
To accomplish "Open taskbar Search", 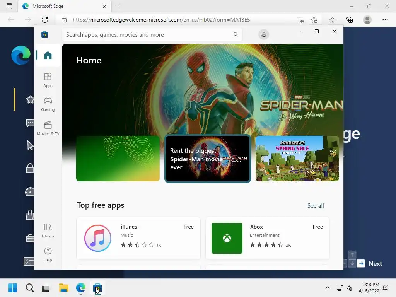I will point(29,288).
